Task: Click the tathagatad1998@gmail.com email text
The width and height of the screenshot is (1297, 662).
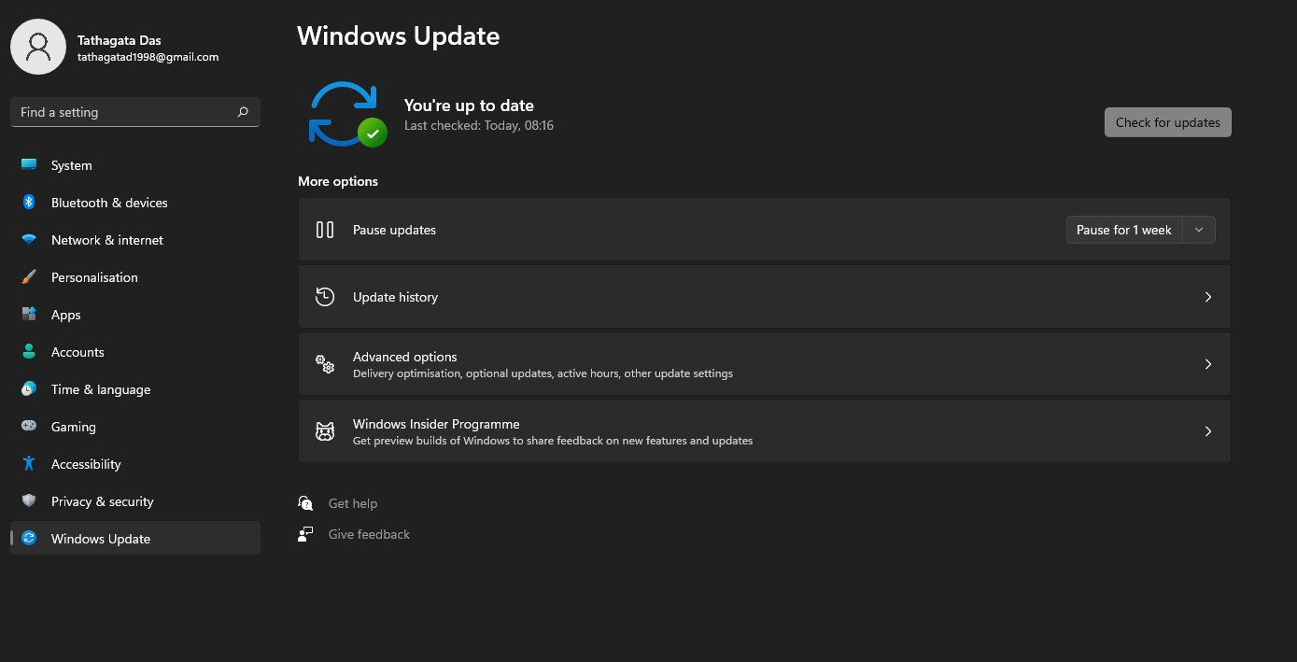Action: (x=148, y=57)
